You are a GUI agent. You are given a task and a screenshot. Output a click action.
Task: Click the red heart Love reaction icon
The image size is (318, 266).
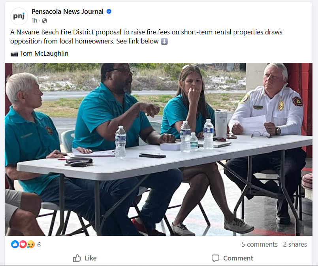[x=23, y=244]
